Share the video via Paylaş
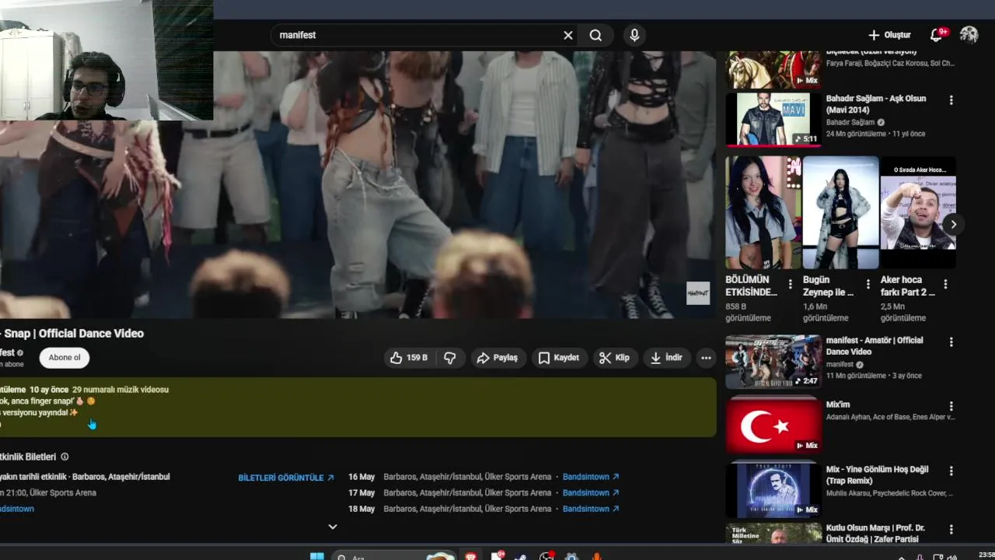Image resolution: width=995 pixels, height=560 pixels. [x=497, y=358]
